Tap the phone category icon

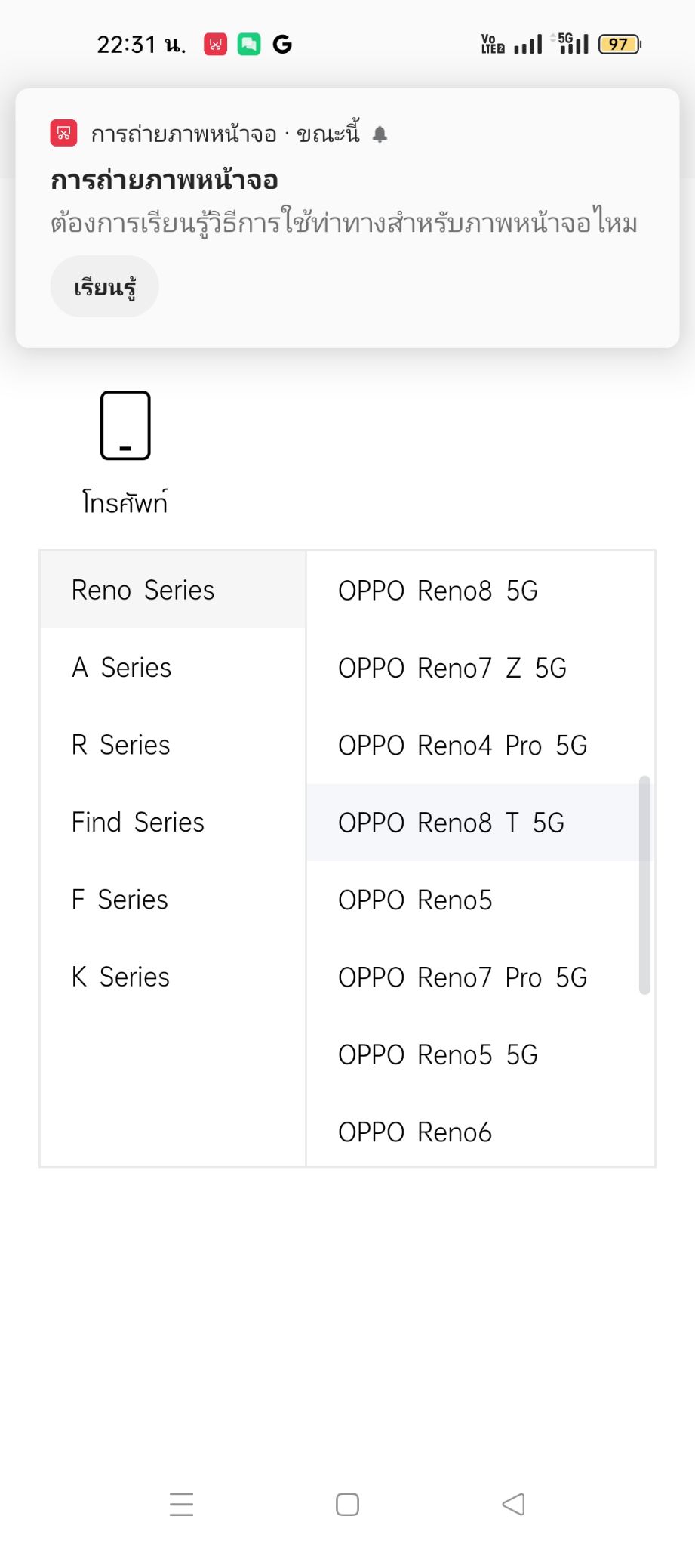click(125, 425)
